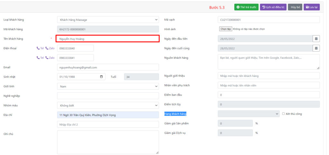
Task: Click the Tel phone icon for 0983333840
Action: [x=38, y=48]
